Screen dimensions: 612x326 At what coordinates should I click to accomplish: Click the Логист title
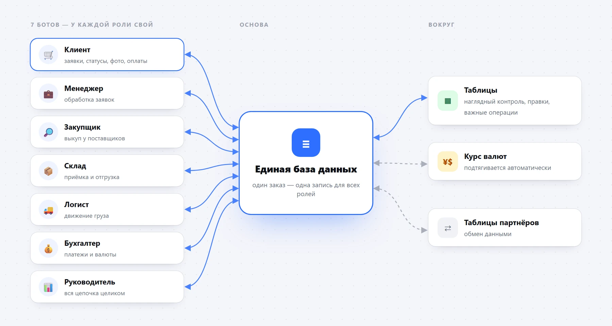76,205
